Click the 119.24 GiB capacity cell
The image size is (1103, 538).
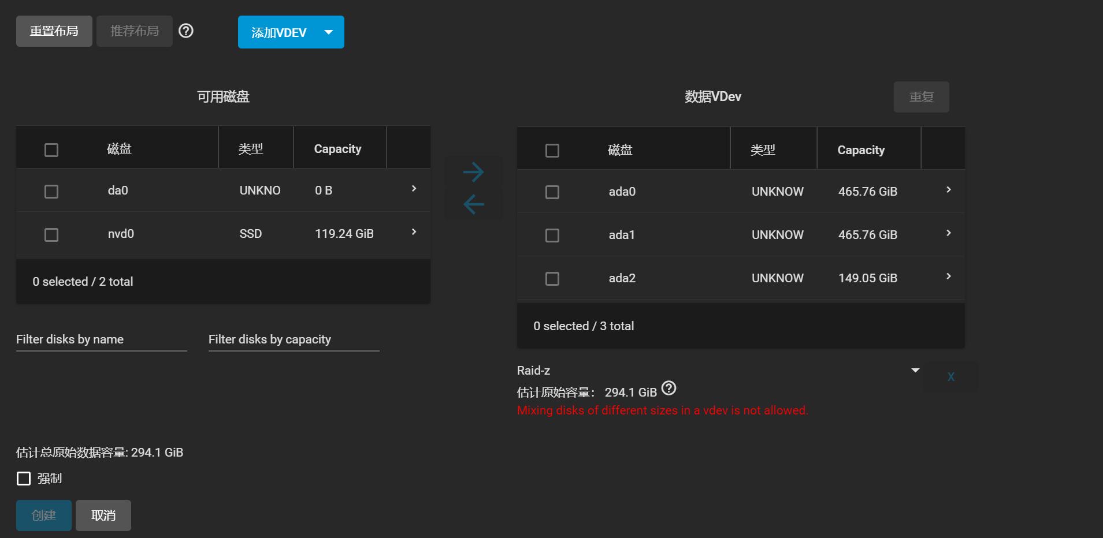coord(344,234)
